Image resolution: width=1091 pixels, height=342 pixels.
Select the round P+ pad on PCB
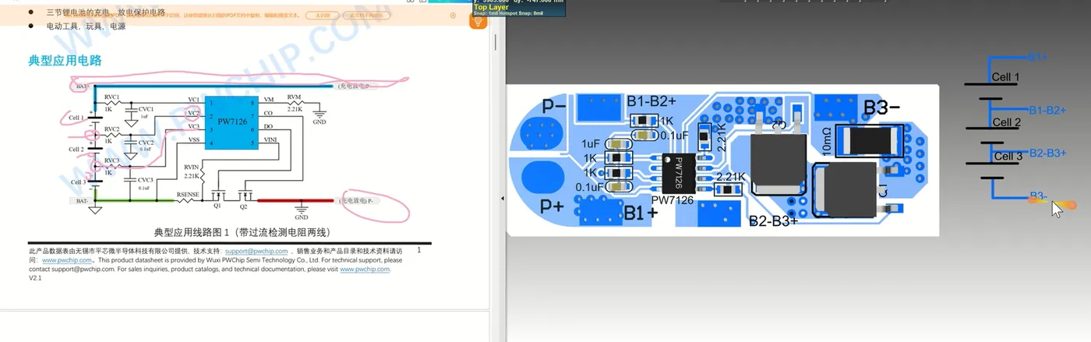coord(542,177)
